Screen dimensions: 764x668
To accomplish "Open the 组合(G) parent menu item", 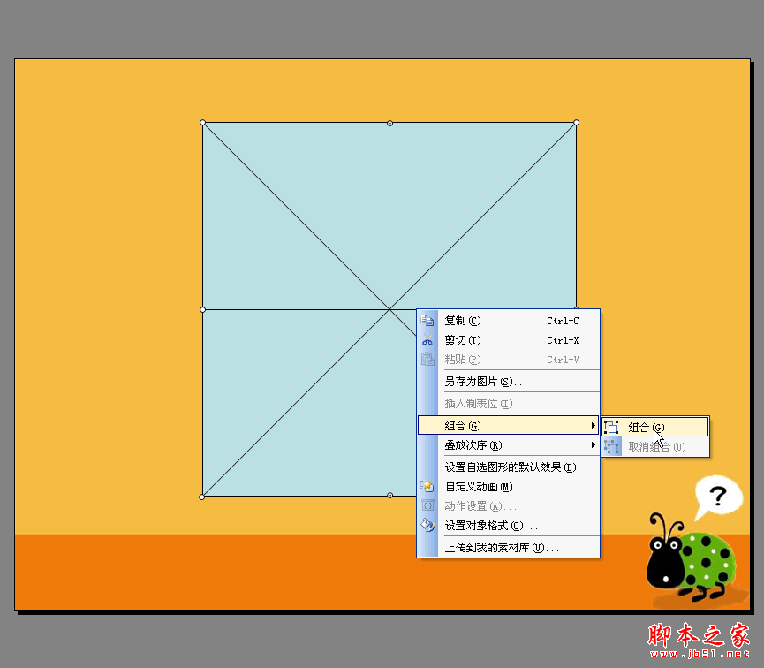I will click(509, 425).
